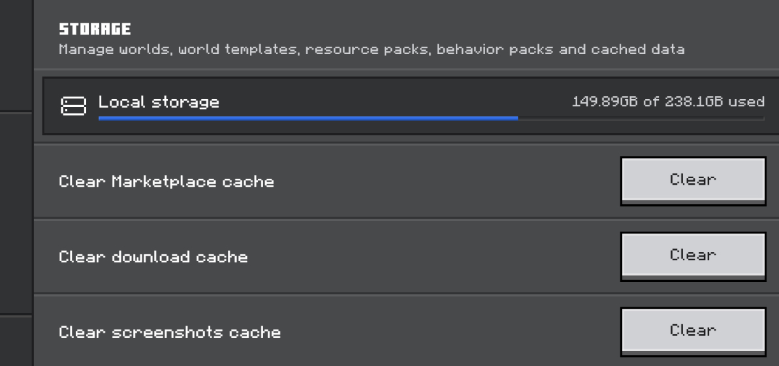Select the Clear screenshots cache label

click(x=169, y=331)
